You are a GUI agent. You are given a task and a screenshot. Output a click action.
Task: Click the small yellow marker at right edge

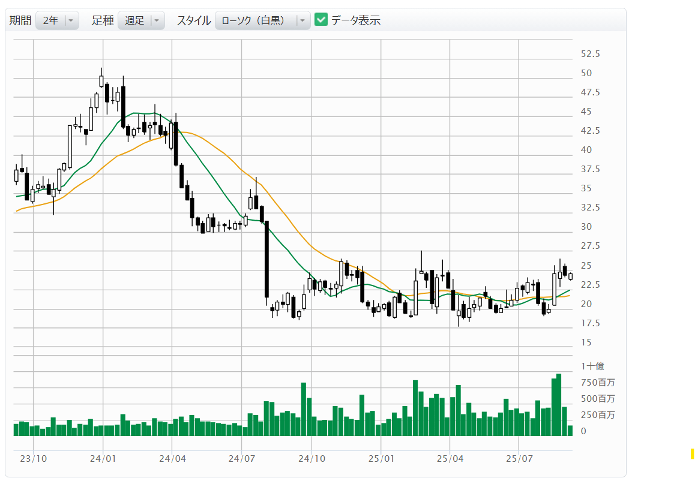click(x=692, y=454)
